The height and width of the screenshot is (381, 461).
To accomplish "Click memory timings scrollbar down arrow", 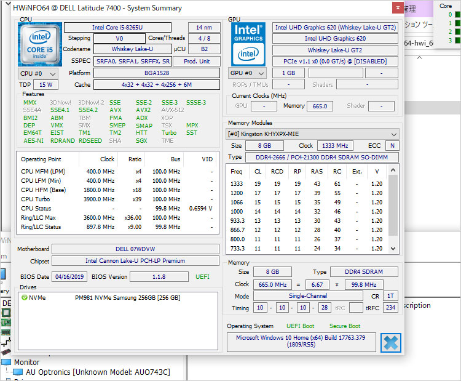I will click(x=393, y=249).
